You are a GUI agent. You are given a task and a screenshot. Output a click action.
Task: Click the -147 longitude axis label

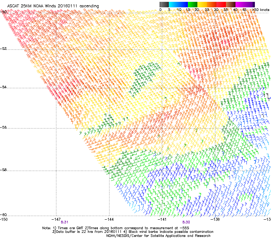point(56,219)
